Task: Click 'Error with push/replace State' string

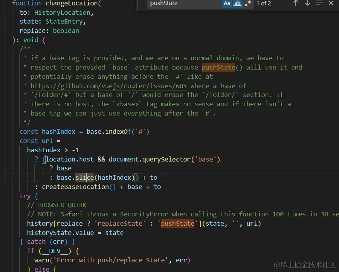Action: [111, 260]
